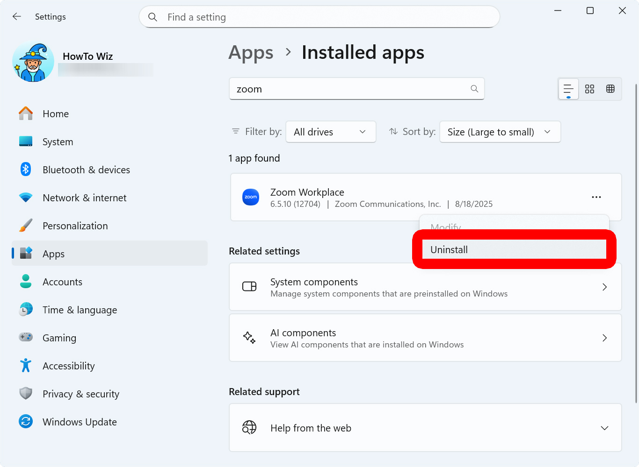This screenshot has height=467, width=639.
Task: Select the Personalization brush icon
Action: 25,225
